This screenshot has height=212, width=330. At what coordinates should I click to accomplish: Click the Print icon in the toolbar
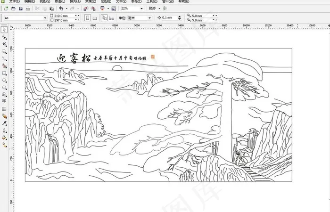28,8
